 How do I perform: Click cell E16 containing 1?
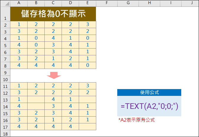[87, 120]
